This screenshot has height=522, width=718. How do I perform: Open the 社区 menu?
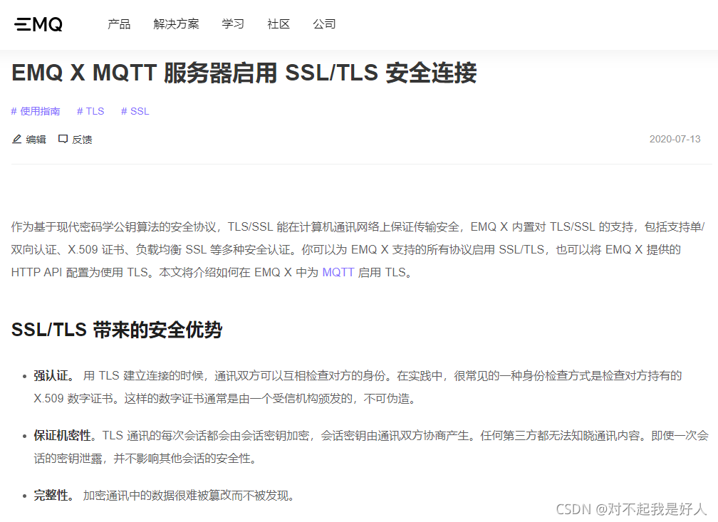279,24
